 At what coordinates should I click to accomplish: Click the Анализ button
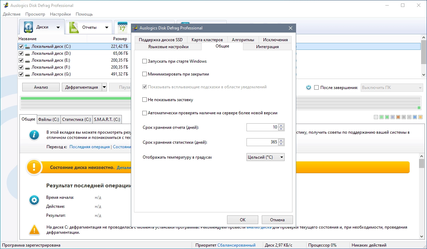point(41,87)
